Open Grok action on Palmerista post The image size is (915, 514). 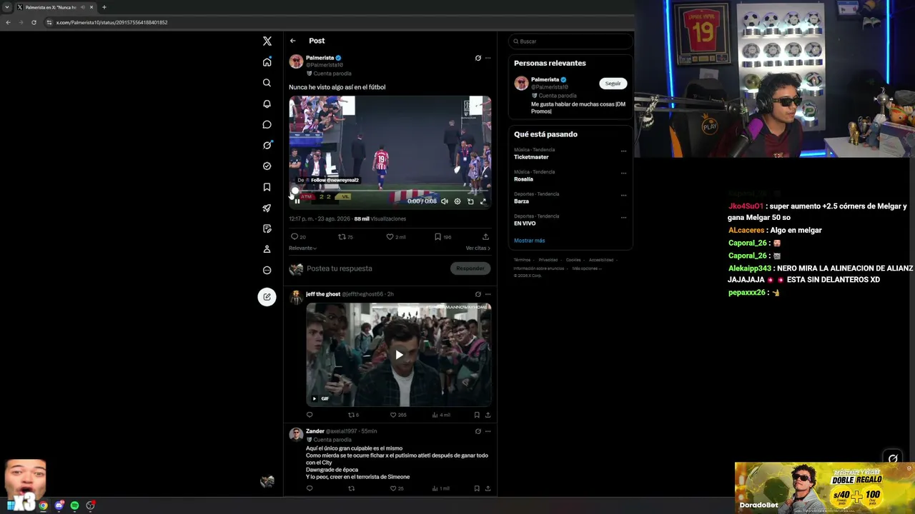(478, 58)
